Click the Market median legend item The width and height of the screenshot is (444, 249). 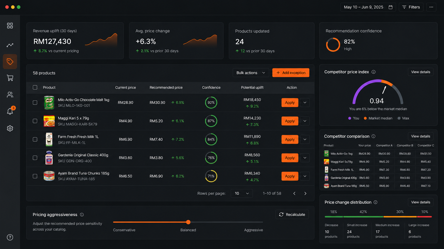coord(378,118)
